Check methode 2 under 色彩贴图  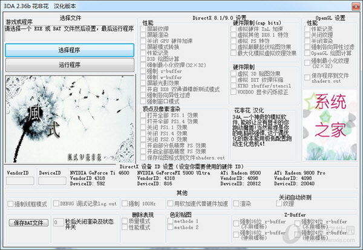[171, 228]
